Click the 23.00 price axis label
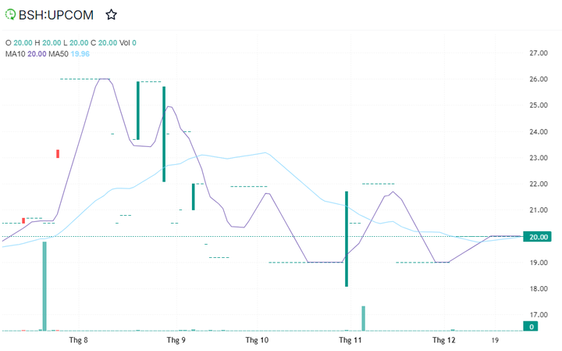Viewport: 562px width, 351px height. point(539,158)
